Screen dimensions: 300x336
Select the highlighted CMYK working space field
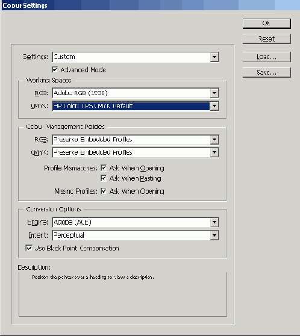point(131,106)
